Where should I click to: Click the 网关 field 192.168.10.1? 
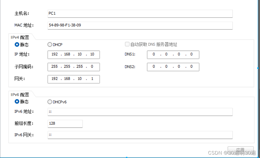tap(74, 79)
